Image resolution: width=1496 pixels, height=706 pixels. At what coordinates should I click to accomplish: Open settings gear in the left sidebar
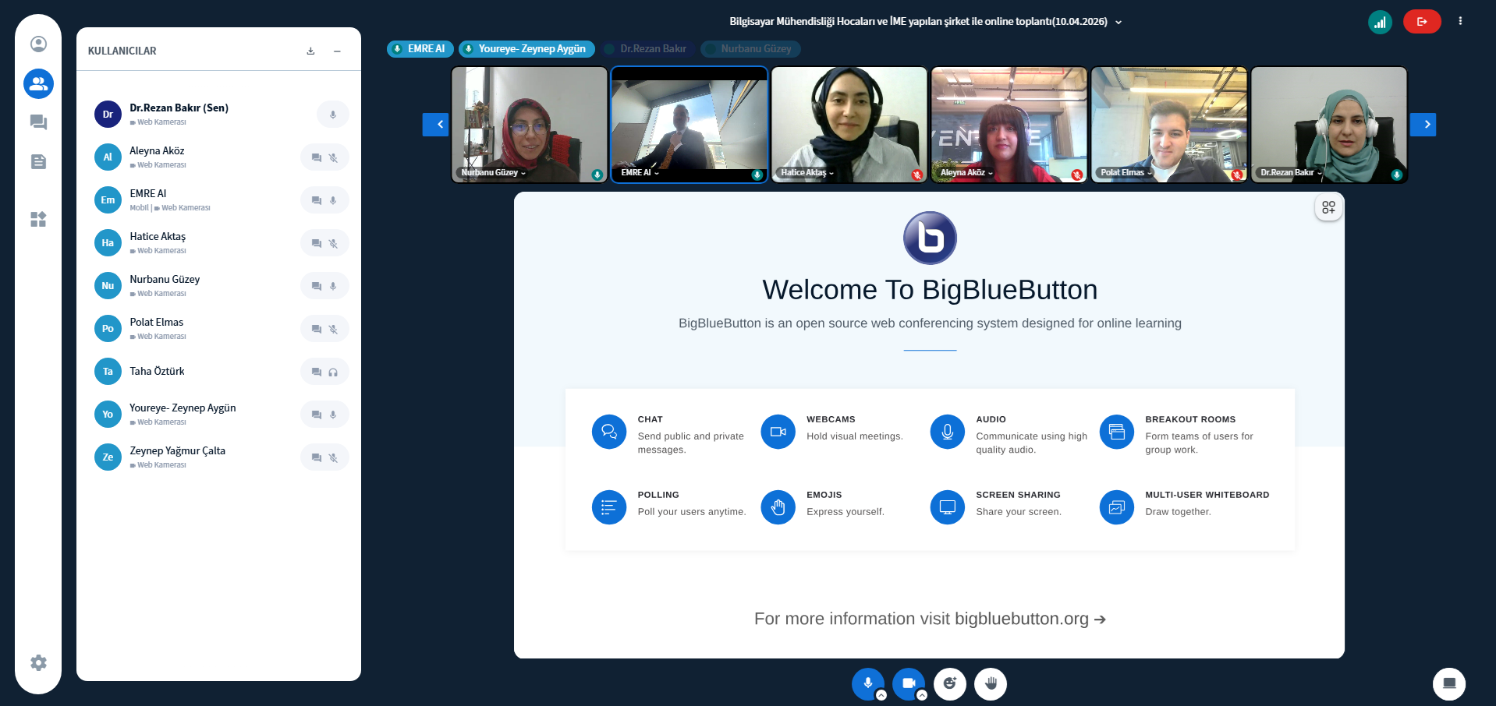[38, 662]
